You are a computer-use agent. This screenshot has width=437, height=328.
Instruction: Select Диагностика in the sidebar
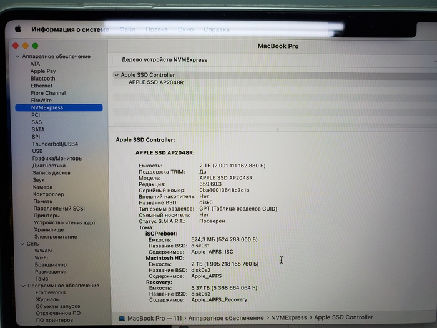(49, 166)
